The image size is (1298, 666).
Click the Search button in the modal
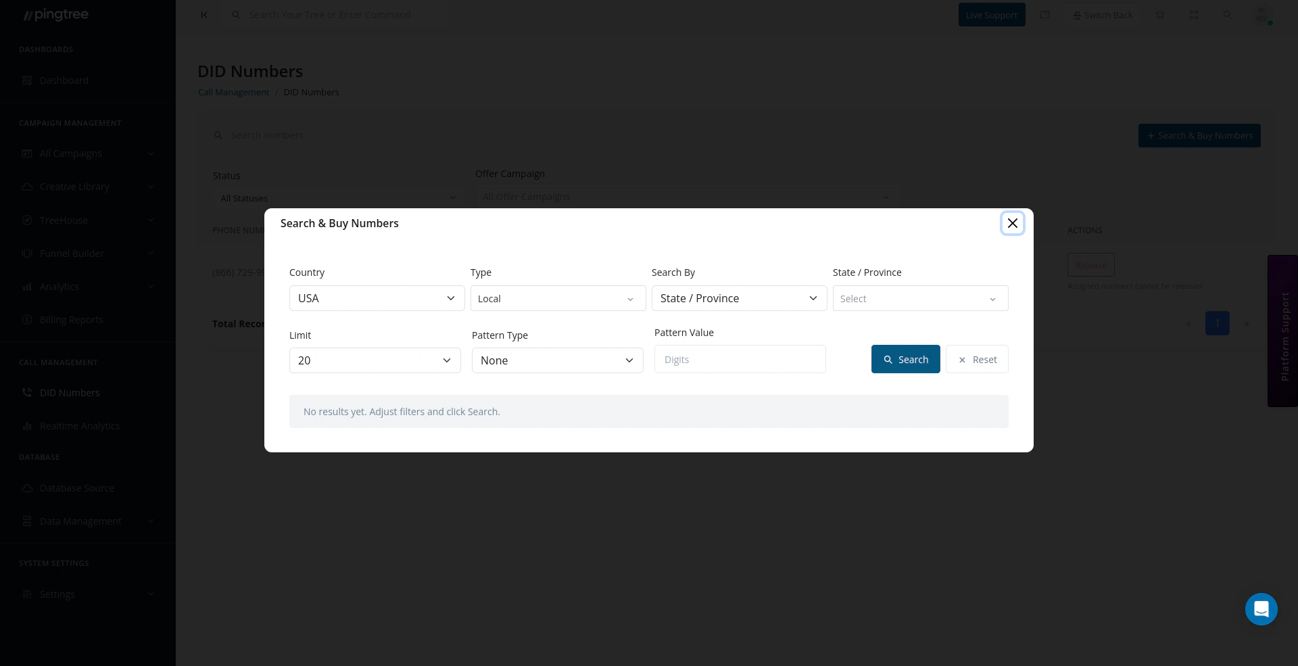(x=905, y=359)
